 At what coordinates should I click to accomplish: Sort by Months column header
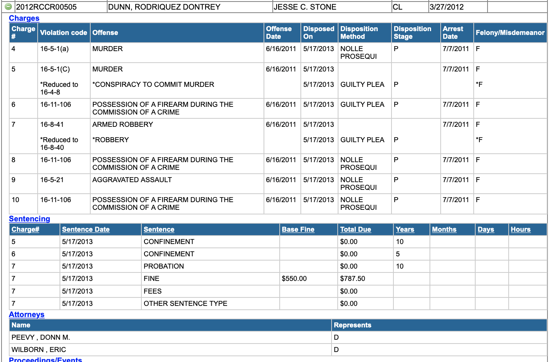click(x=444, y=229)
